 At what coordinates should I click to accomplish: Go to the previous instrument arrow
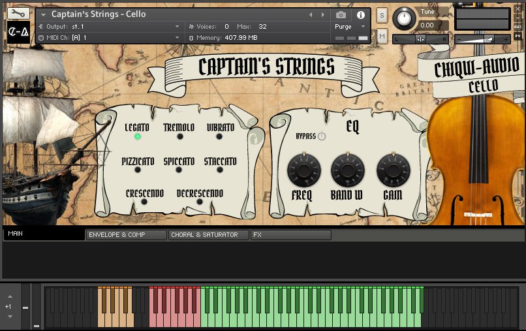311,14
